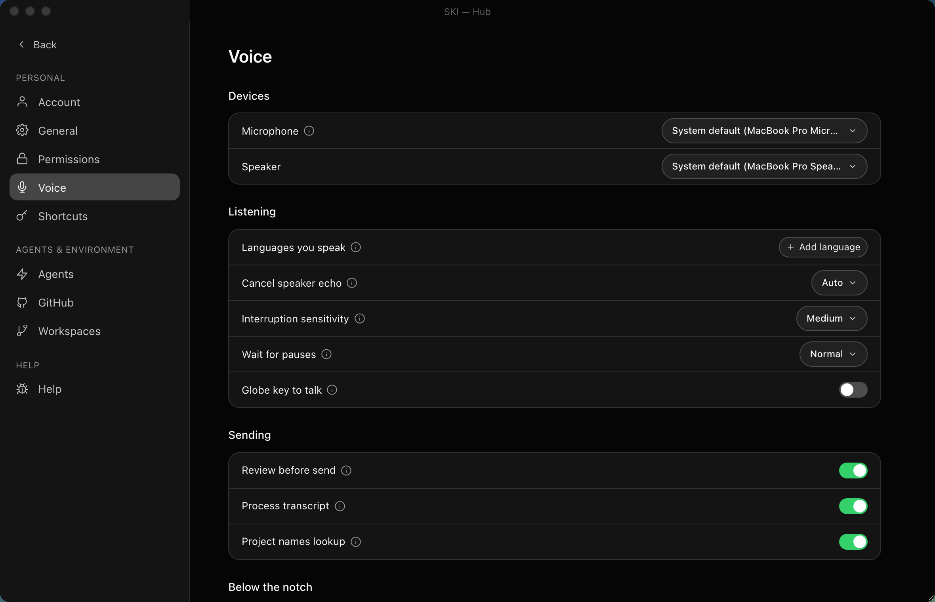The height and width of the screenshot is (602, 935).
Task: Open Interruption sensitivity Medium dropdown
Action: (x=832, y=318)
